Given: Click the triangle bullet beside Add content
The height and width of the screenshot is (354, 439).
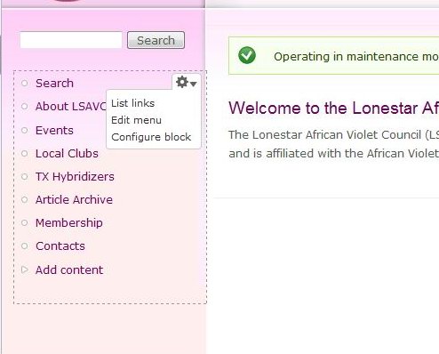Looking at the screenshot, I should tap(25, 270).
